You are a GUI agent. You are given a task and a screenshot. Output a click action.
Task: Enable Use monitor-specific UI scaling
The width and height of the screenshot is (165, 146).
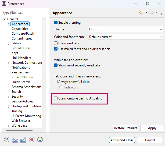[56, 98]
